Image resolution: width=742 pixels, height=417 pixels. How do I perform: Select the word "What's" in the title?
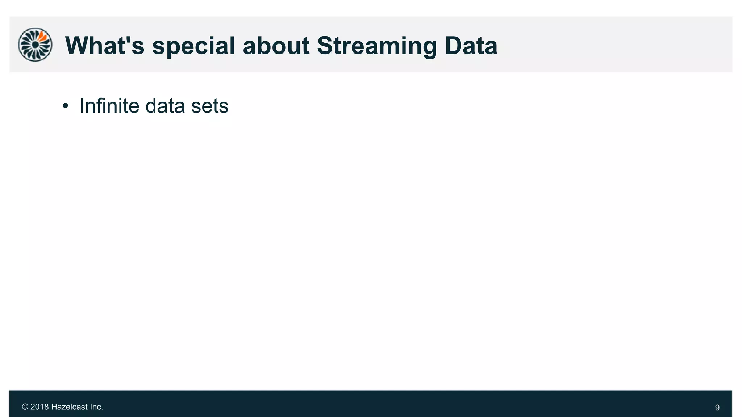coord(105,46)
